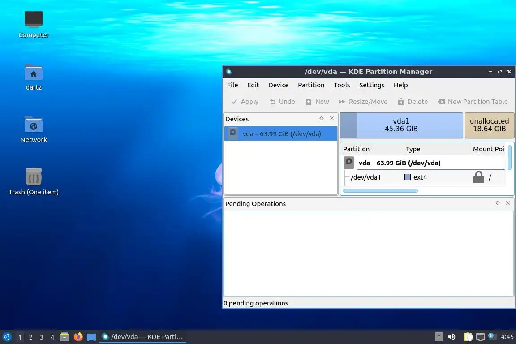Click the update notifier tray icon
Screen dimensions: 516x344
tap(492, 336)
